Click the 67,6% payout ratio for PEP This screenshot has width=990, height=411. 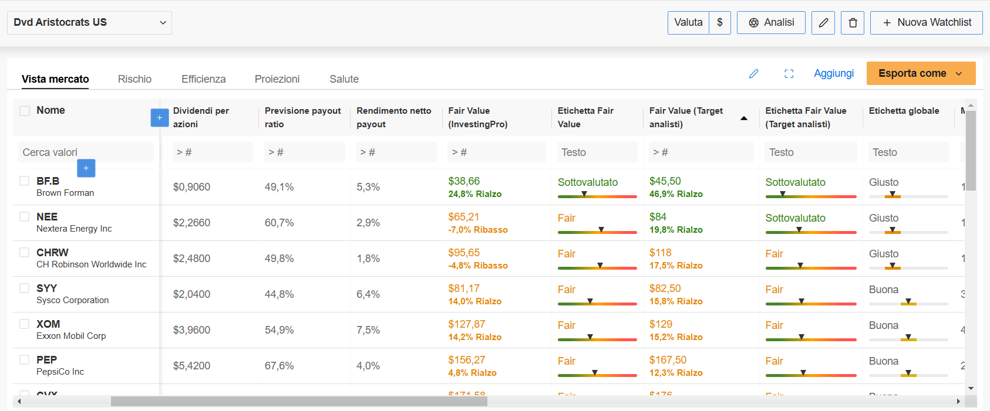pyautogui.click(x=280, y=366)
